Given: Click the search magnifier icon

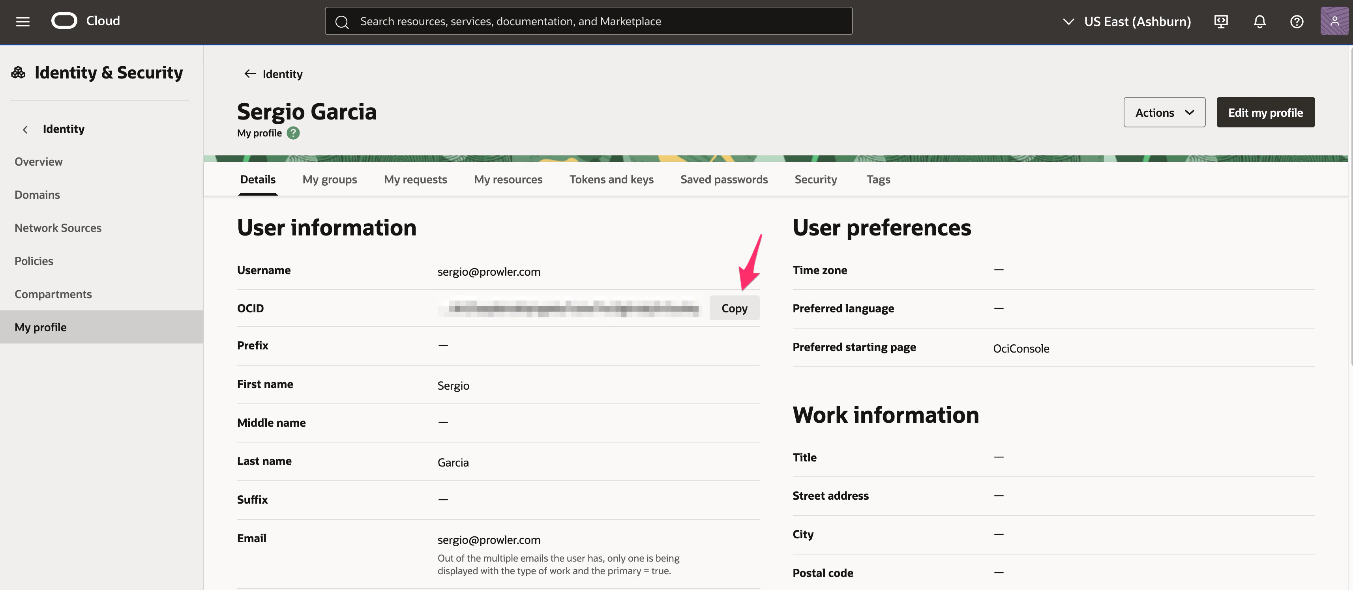Looking at the screenshot, I should [342, 21].
